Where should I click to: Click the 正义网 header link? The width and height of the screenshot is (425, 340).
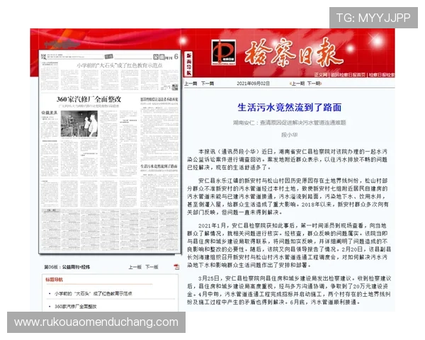tap(321, 75)
